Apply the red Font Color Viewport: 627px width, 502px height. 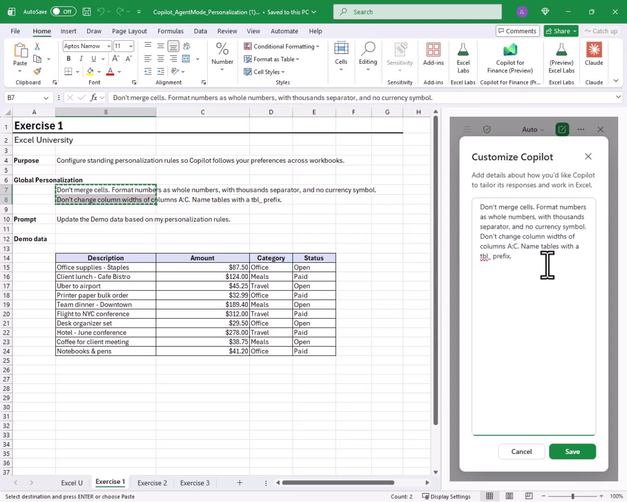tap(110, 72)
